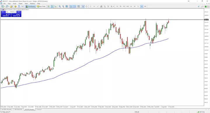The height and width of the screenshot is (113, 210).
Task: Open the New Order dialog
Action: coord(41,6)
